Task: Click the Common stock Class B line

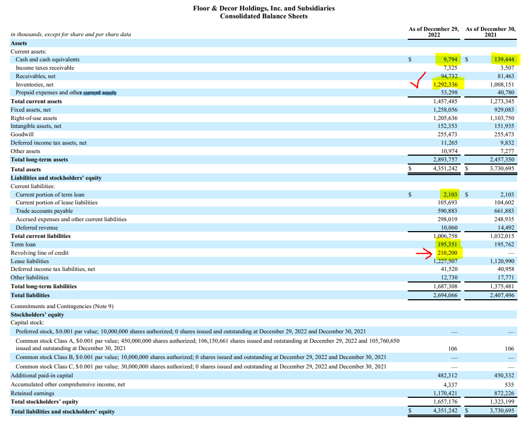Action: point(201,357)
